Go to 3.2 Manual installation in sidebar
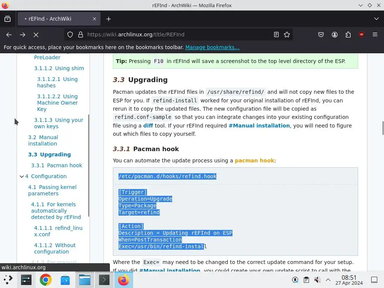The height and width of the screenshot is (288, 384). tap(43, 140)
